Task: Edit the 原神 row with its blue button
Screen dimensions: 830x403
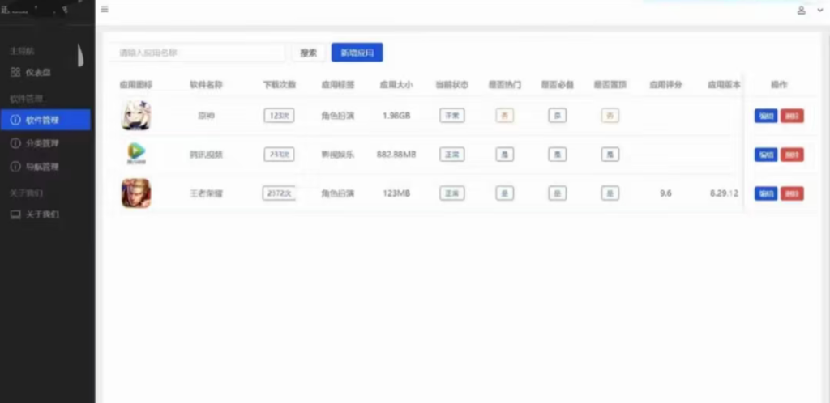Action: tap(766, 116)
